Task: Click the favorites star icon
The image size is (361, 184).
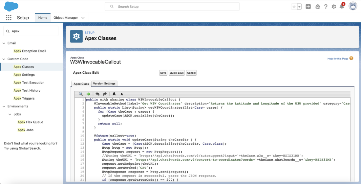Action: [294, 7]
